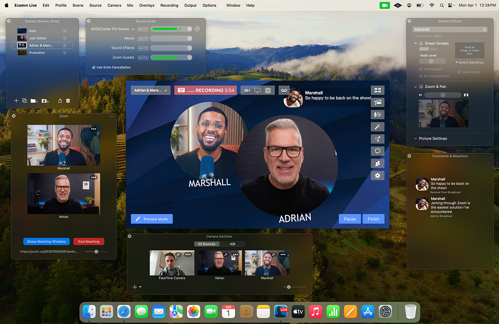
Task: Open the scene layouts grid icon
Action: [x=378, y=90]
